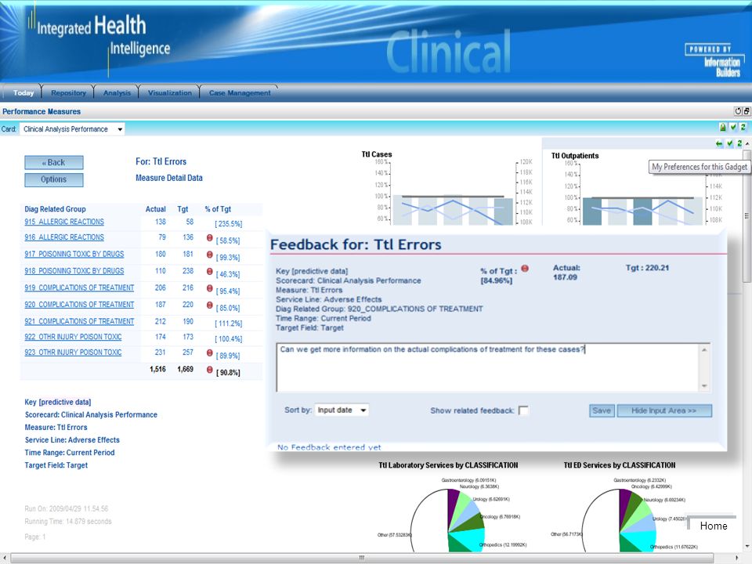Click the horizontal scrollbar right arrow
Viewport: 752px width, 564px height.
737,558
